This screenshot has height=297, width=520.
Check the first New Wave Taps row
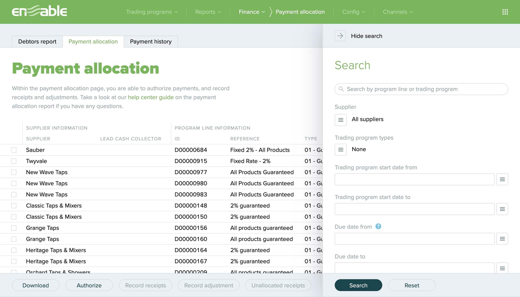(x=14, y=172)
